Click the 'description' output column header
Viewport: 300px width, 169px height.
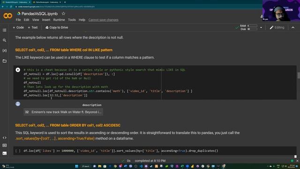coord(92,105)
